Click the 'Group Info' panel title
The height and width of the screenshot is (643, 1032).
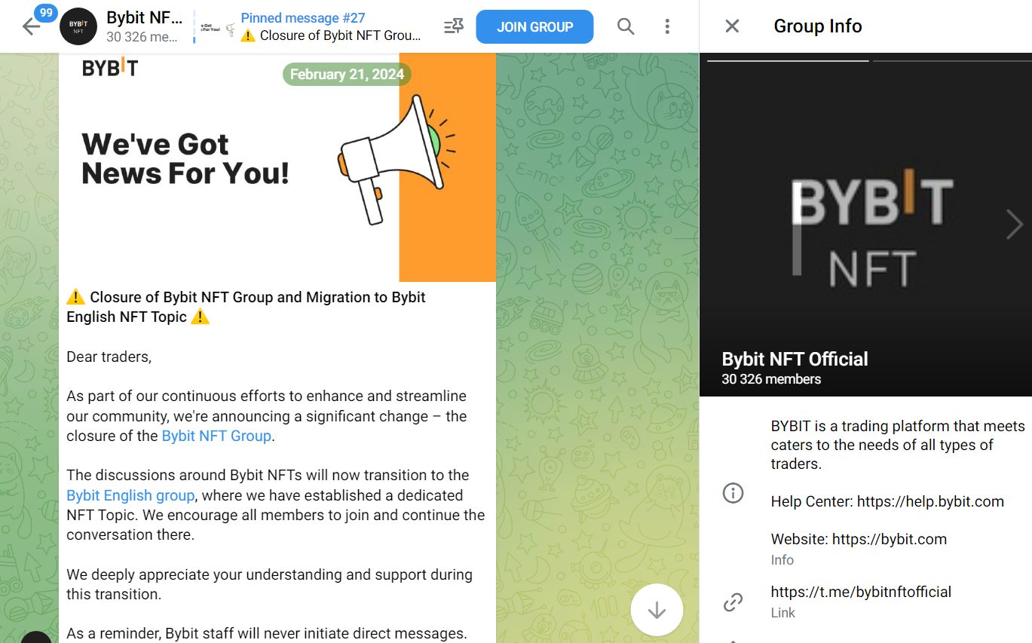point(818,26)
